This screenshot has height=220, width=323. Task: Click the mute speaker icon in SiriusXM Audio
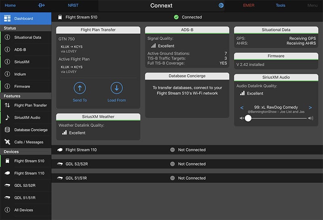(241, 118)
